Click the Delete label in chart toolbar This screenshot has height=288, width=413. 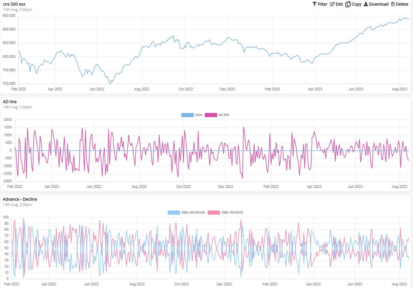(x=402, y=4)
